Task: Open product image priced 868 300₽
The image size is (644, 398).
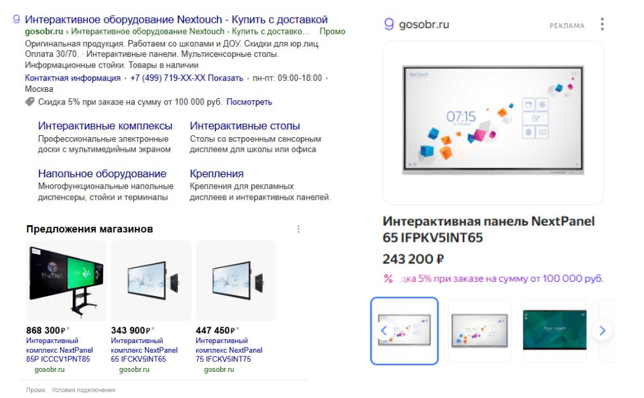Action: point(66,281)
